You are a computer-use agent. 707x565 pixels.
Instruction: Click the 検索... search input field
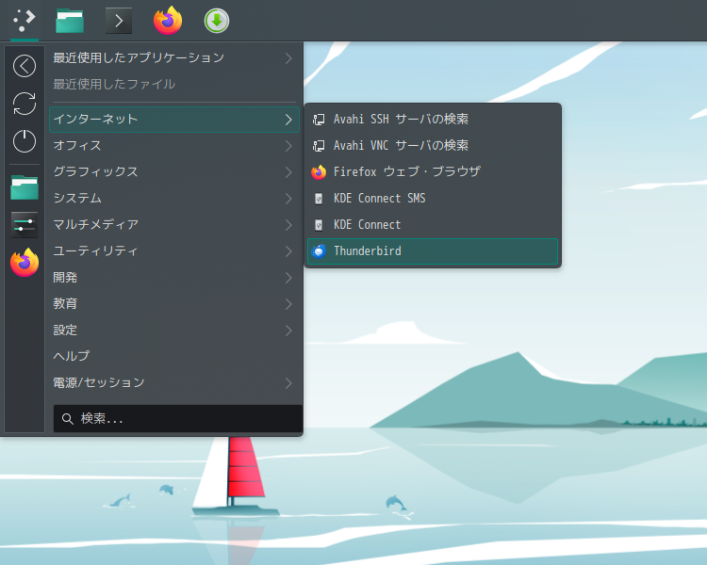click(x=177, y=419)
